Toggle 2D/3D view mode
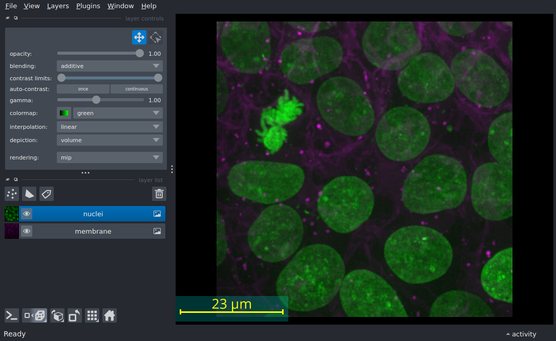 (x=34, y=315)
